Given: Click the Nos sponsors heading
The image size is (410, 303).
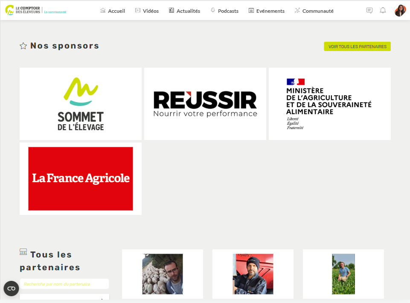Looking at the screenshot, I should coord(64,46).
